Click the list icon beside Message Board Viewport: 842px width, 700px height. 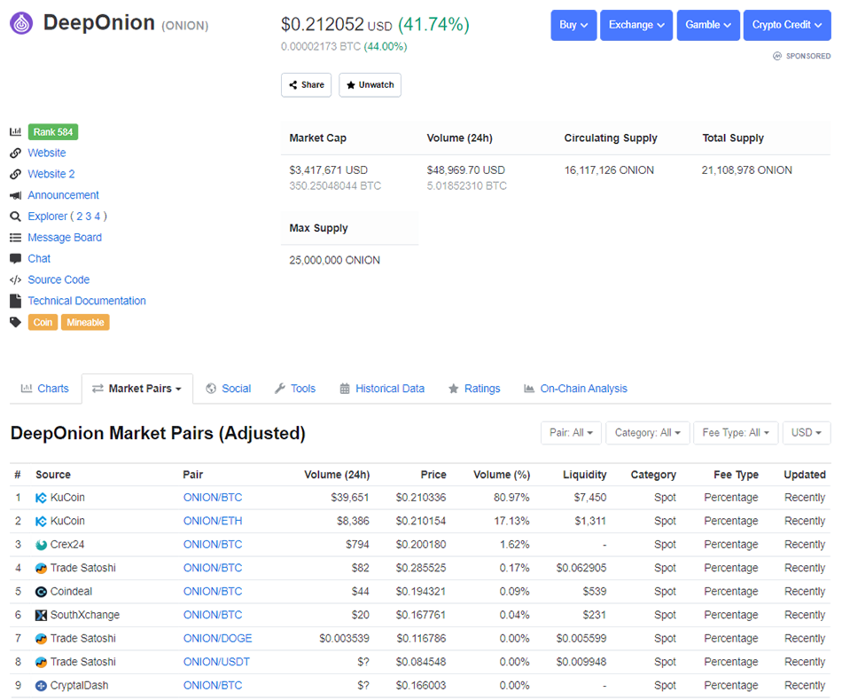(16, 238)
